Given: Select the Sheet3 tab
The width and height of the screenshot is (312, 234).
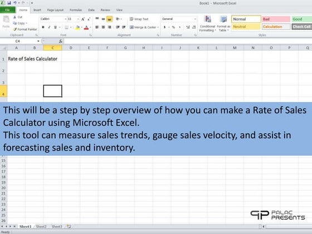Looking at the screenshot, I should click(x=57, y=226).
